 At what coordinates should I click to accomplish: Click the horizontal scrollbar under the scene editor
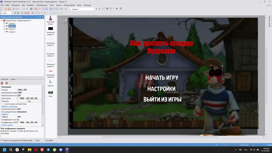pos(160,137)
